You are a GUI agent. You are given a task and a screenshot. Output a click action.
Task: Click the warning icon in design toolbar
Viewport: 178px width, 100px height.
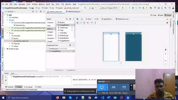coord(167,19)
